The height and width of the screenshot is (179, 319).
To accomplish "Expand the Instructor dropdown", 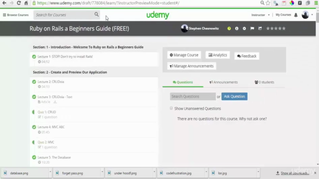I will 260,15.
